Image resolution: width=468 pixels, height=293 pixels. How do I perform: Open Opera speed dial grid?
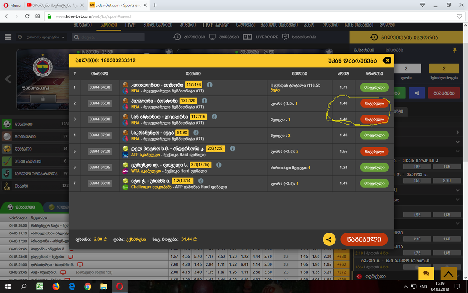pos(37,16)
